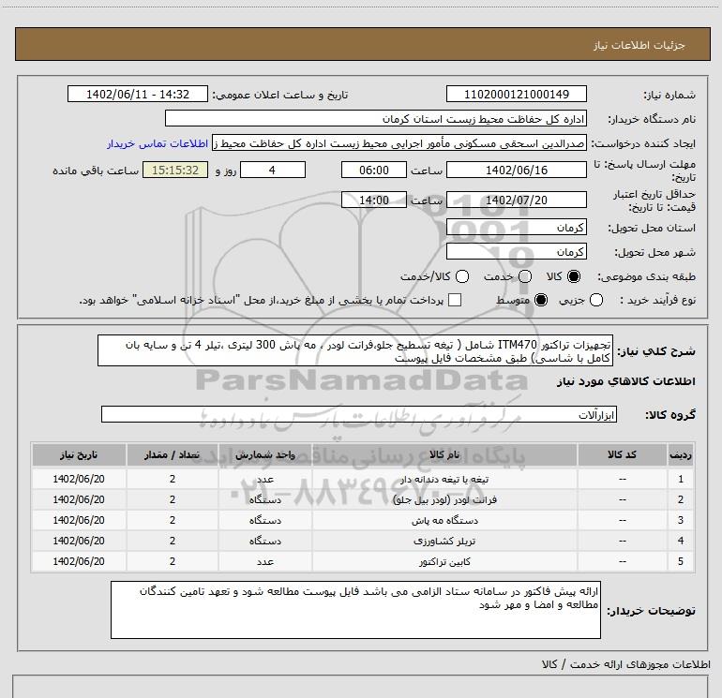Select the خدمت category radio button
The width and height of the screenshot is (722, 698).
click(x=525, y=276)
